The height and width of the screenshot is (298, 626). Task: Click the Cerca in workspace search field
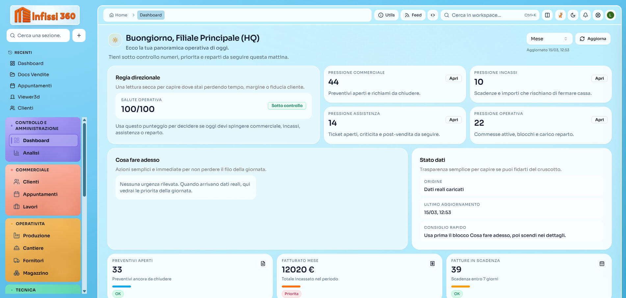484,15
